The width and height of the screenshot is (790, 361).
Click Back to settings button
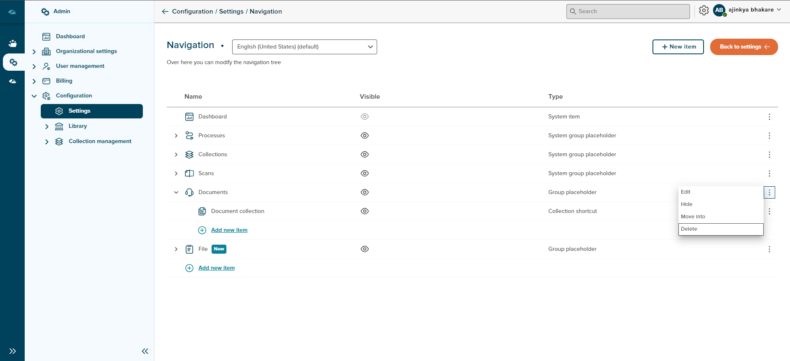tap(743, 47)
